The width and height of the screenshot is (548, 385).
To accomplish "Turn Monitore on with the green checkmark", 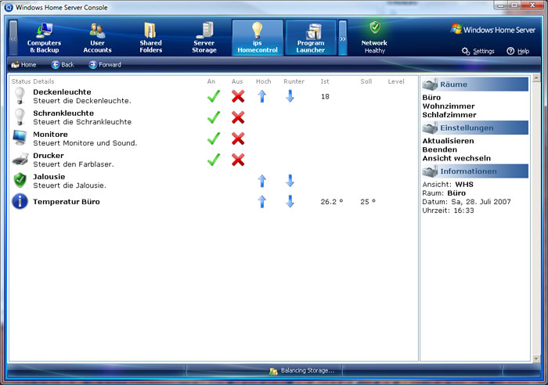I will pyautogui.click(x=214, y=139).
